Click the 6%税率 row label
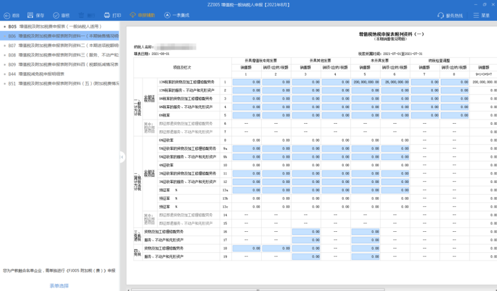497x291 pixels. point(164,115)
